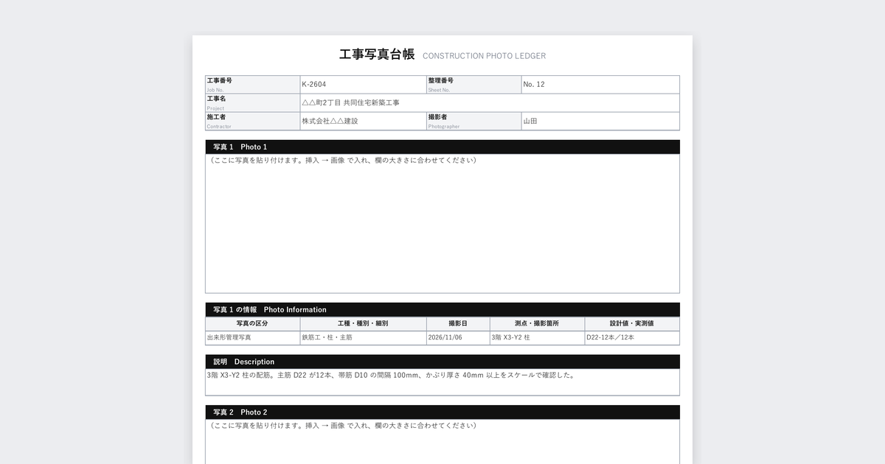Screen dimensions: 885x464
Task: Click the 工事名 Project label cell
Action: tap(253, 103)
